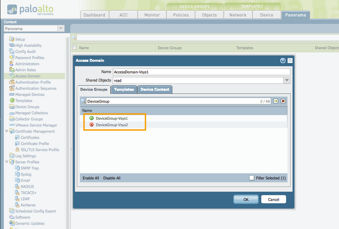
Task: Open the Objects tab
Action: (209, 15)
